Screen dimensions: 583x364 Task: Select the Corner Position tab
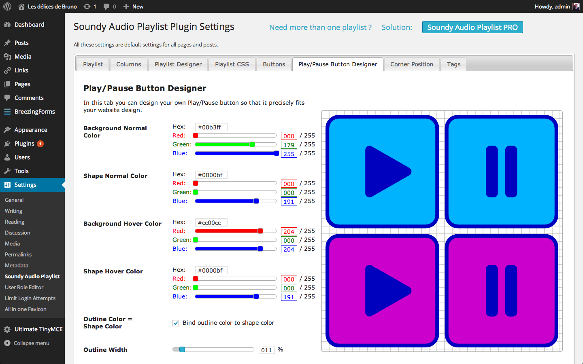[412, 64]
